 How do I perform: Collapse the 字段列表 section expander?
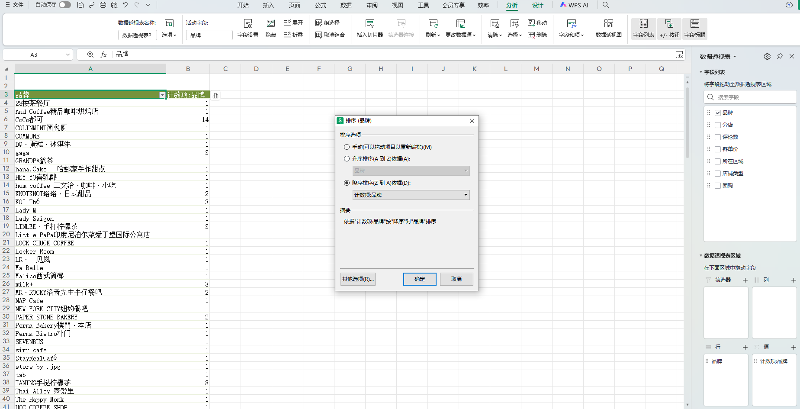pos(701,72)
